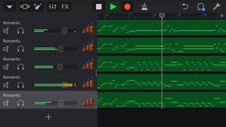Toggle the metronome

144,7
